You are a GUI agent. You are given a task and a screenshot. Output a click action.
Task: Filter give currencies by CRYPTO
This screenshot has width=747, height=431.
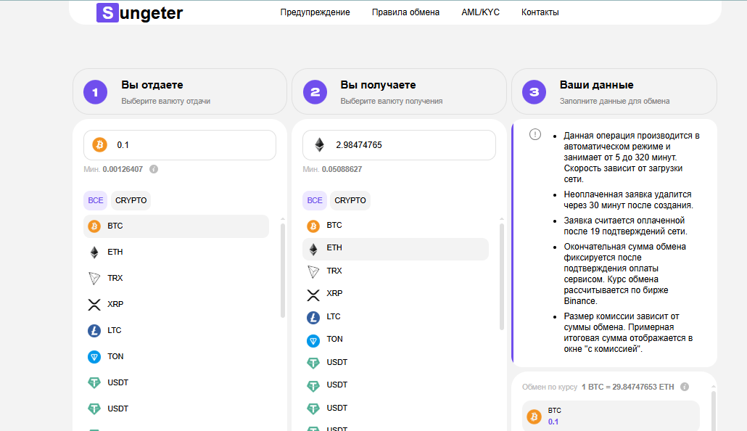point(131,200)
